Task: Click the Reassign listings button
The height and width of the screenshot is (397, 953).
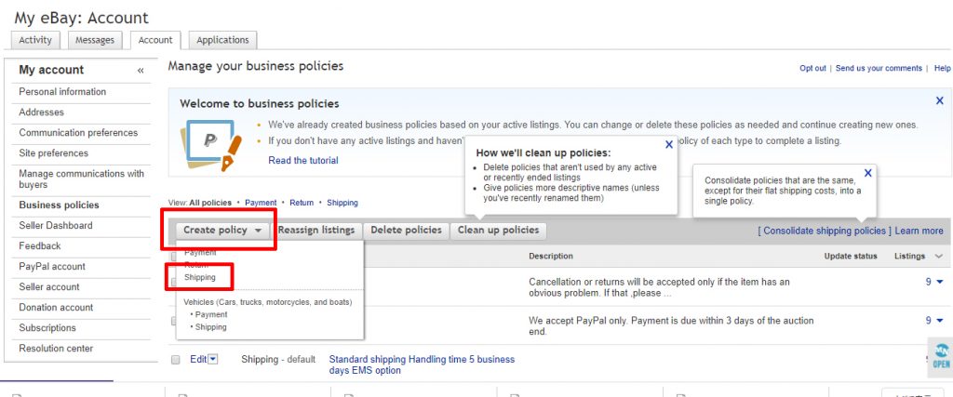Action: [316, 230]
